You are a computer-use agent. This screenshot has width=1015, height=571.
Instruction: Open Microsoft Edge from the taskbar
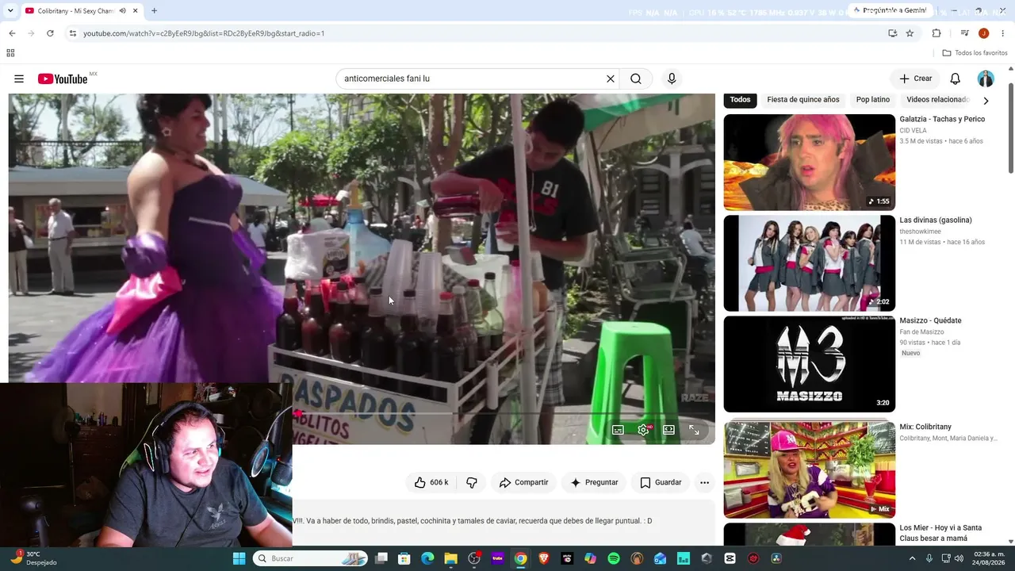(427, 558)
